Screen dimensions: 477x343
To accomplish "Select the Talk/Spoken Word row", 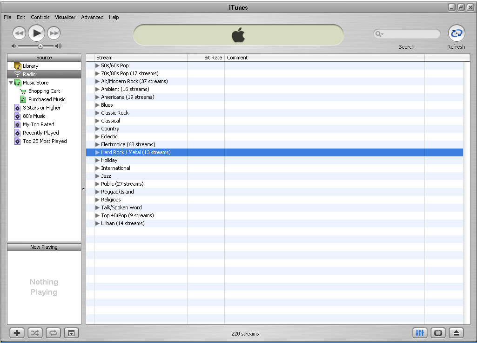I will point(275,207).
